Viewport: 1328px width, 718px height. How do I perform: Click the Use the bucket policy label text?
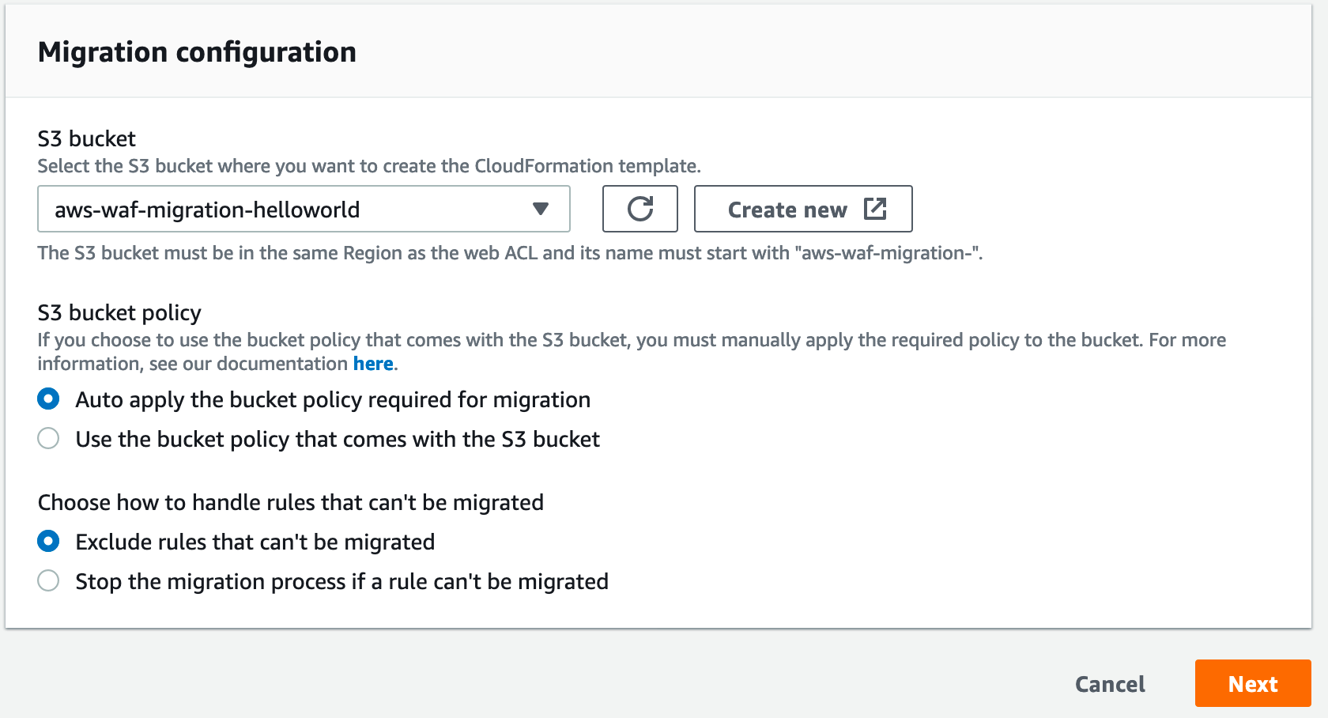coord(337,439)
